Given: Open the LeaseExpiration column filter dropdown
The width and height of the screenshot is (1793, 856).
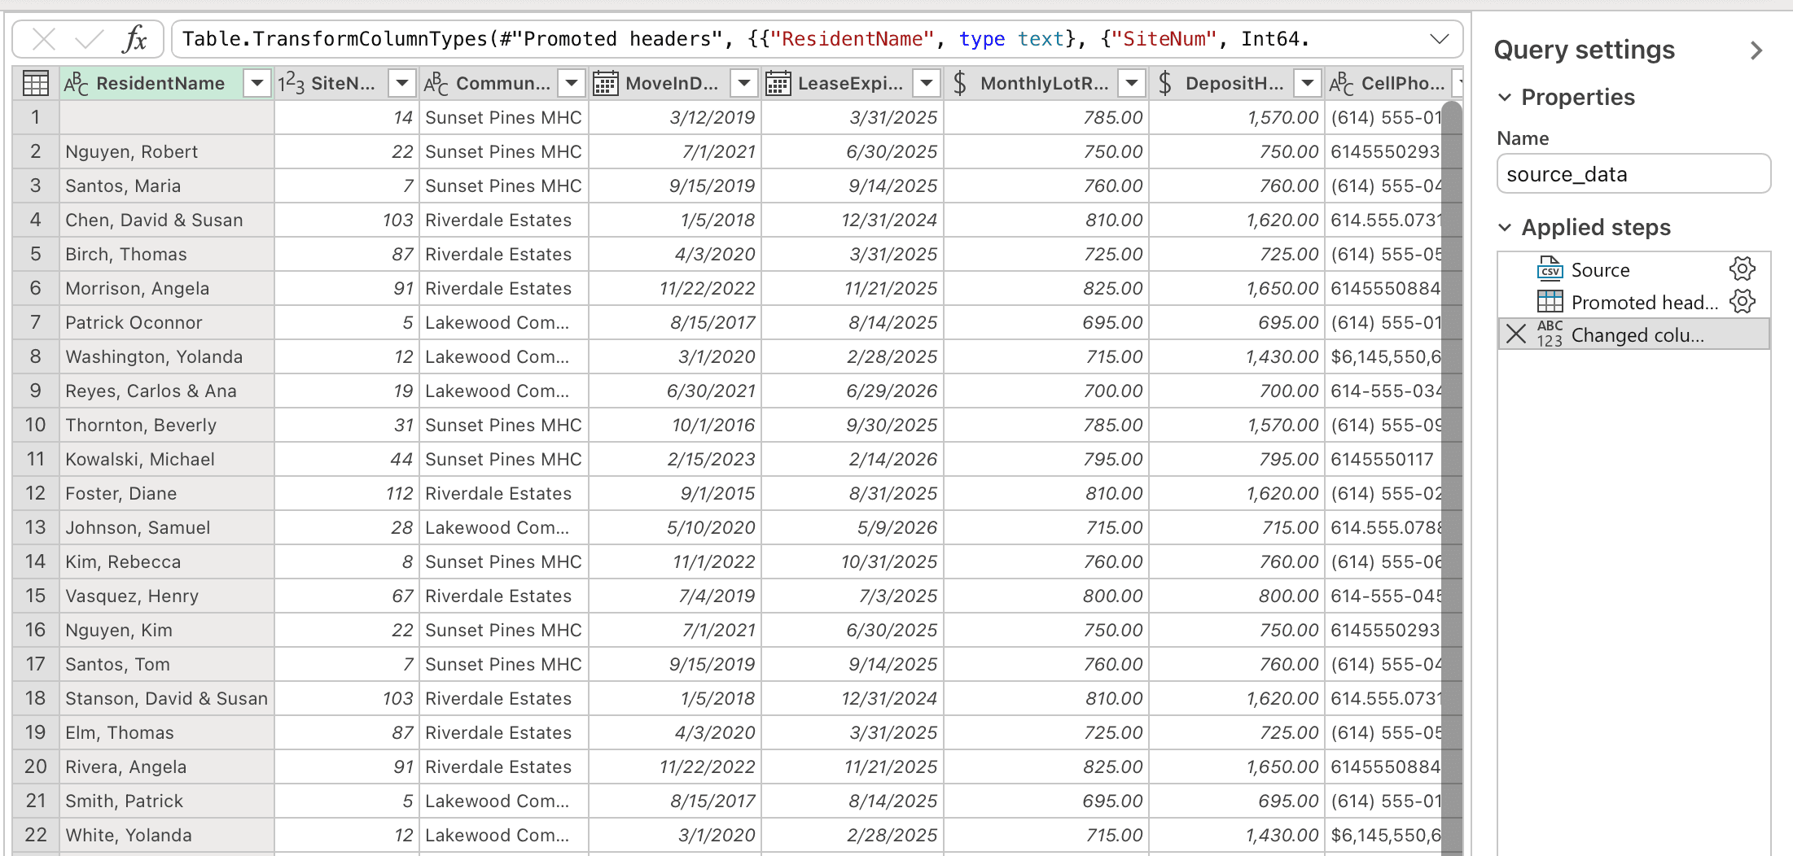Looking at the screenshot, I should [926, 83].
